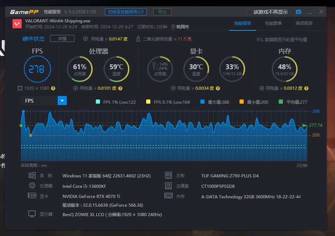Click the help icon beside processor power 0.0101 度

pos(120,88)
